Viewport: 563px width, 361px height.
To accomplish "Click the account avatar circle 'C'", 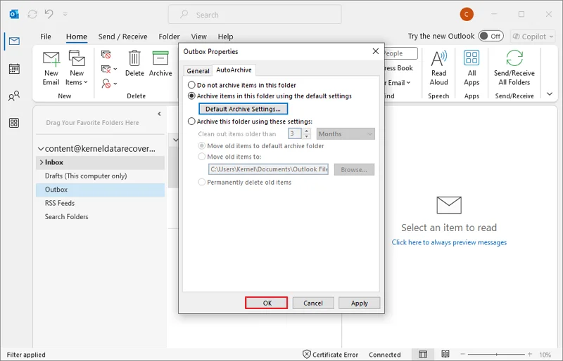I will [x=467, y=14].
